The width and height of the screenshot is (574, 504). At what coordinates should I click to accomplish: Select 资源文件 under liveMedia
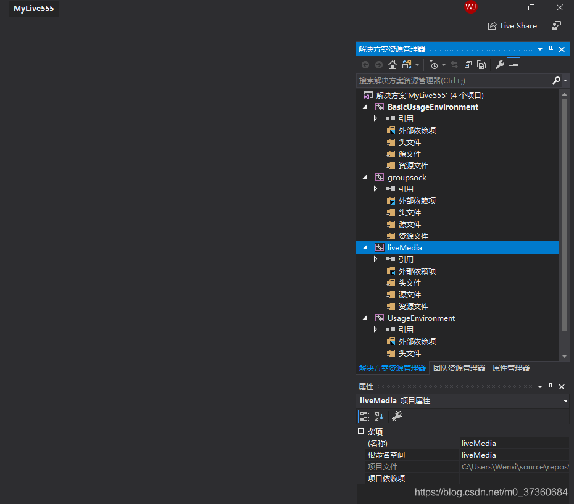414,307
